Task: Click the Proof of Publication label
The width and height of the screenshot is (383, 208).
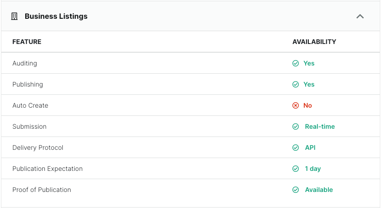Action: click(42, 190)
